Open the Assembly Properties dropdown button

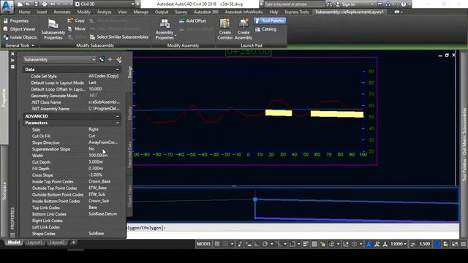(165, 29)
